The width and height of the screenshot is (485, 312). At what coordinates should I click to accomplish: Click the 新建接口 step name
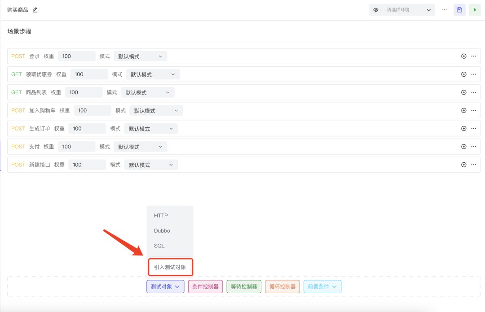pyautogui.click(x=40, y=165)
